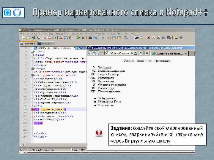
Task: Click the red Start recording macro icon
Action: click(x=148, y=38)
